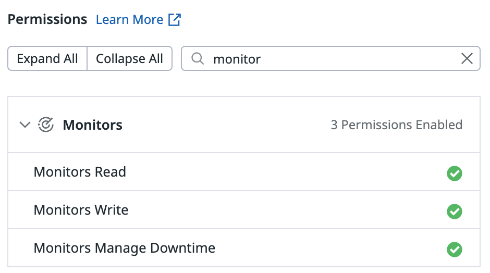Select the Monitors Write permission label
The height and width of the screenshot is (273, 490).
coord(81,210)
